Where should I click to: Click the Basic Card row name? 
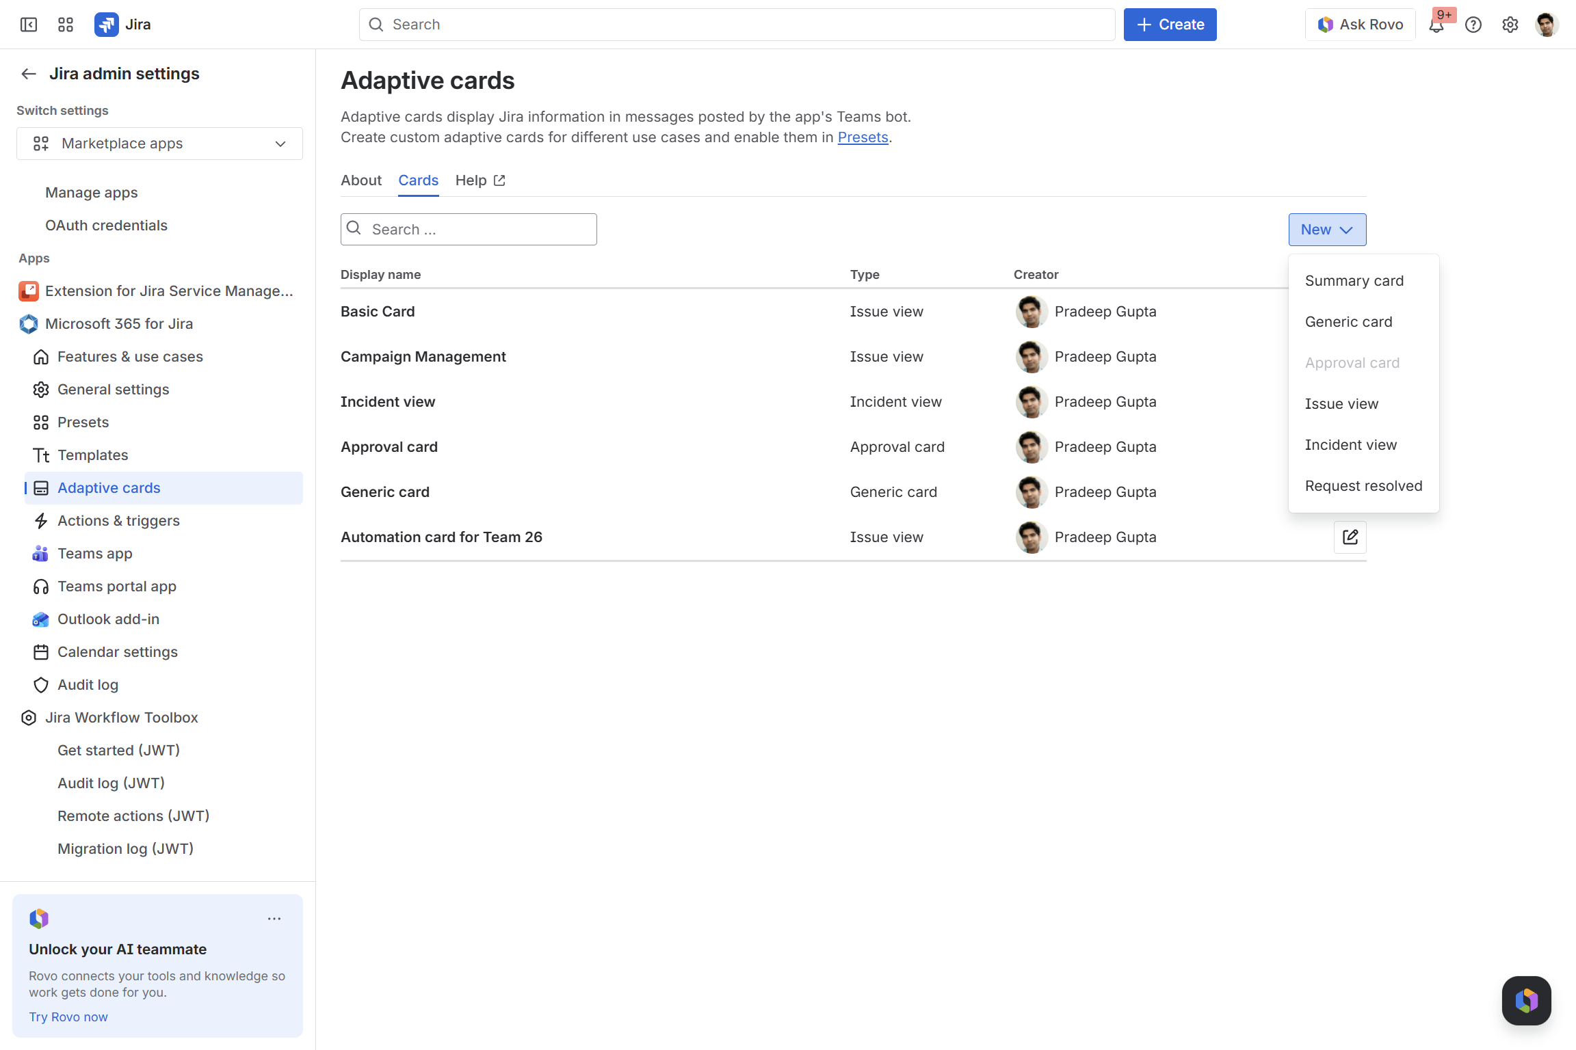pyautogui.click(x=378, y=312)
